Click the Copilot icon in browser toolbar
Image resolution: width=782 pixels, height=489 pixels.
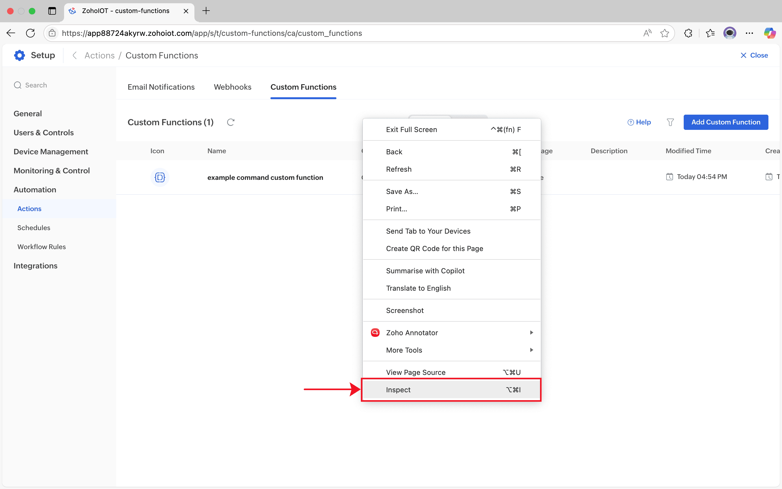[770, 33]
